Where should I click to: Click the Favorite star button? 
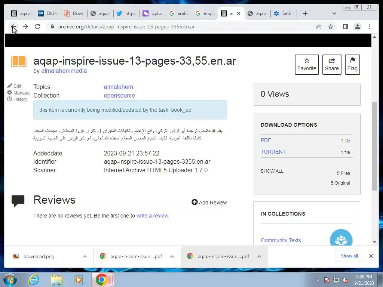tap(307, 65)
